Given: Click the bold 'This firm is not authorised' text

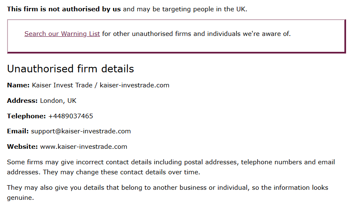Looking at the screenshot, I should point(64,9).
